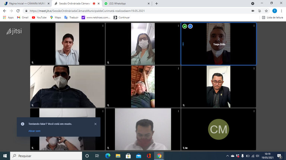Viewport: 286px width, 160px height.
Task: Open the three-dot menu on the CM participant tile
Action: [x=254, y=111]
